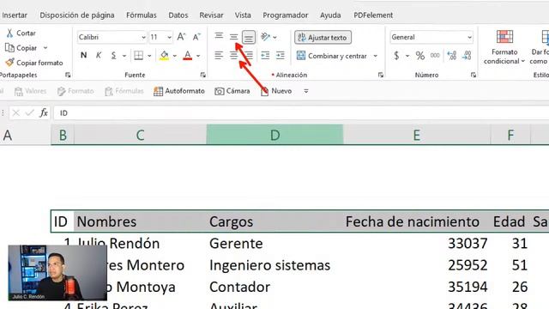549x309 pixels.
Task: Open the General number format dropdown
Action: click(469, 37)
